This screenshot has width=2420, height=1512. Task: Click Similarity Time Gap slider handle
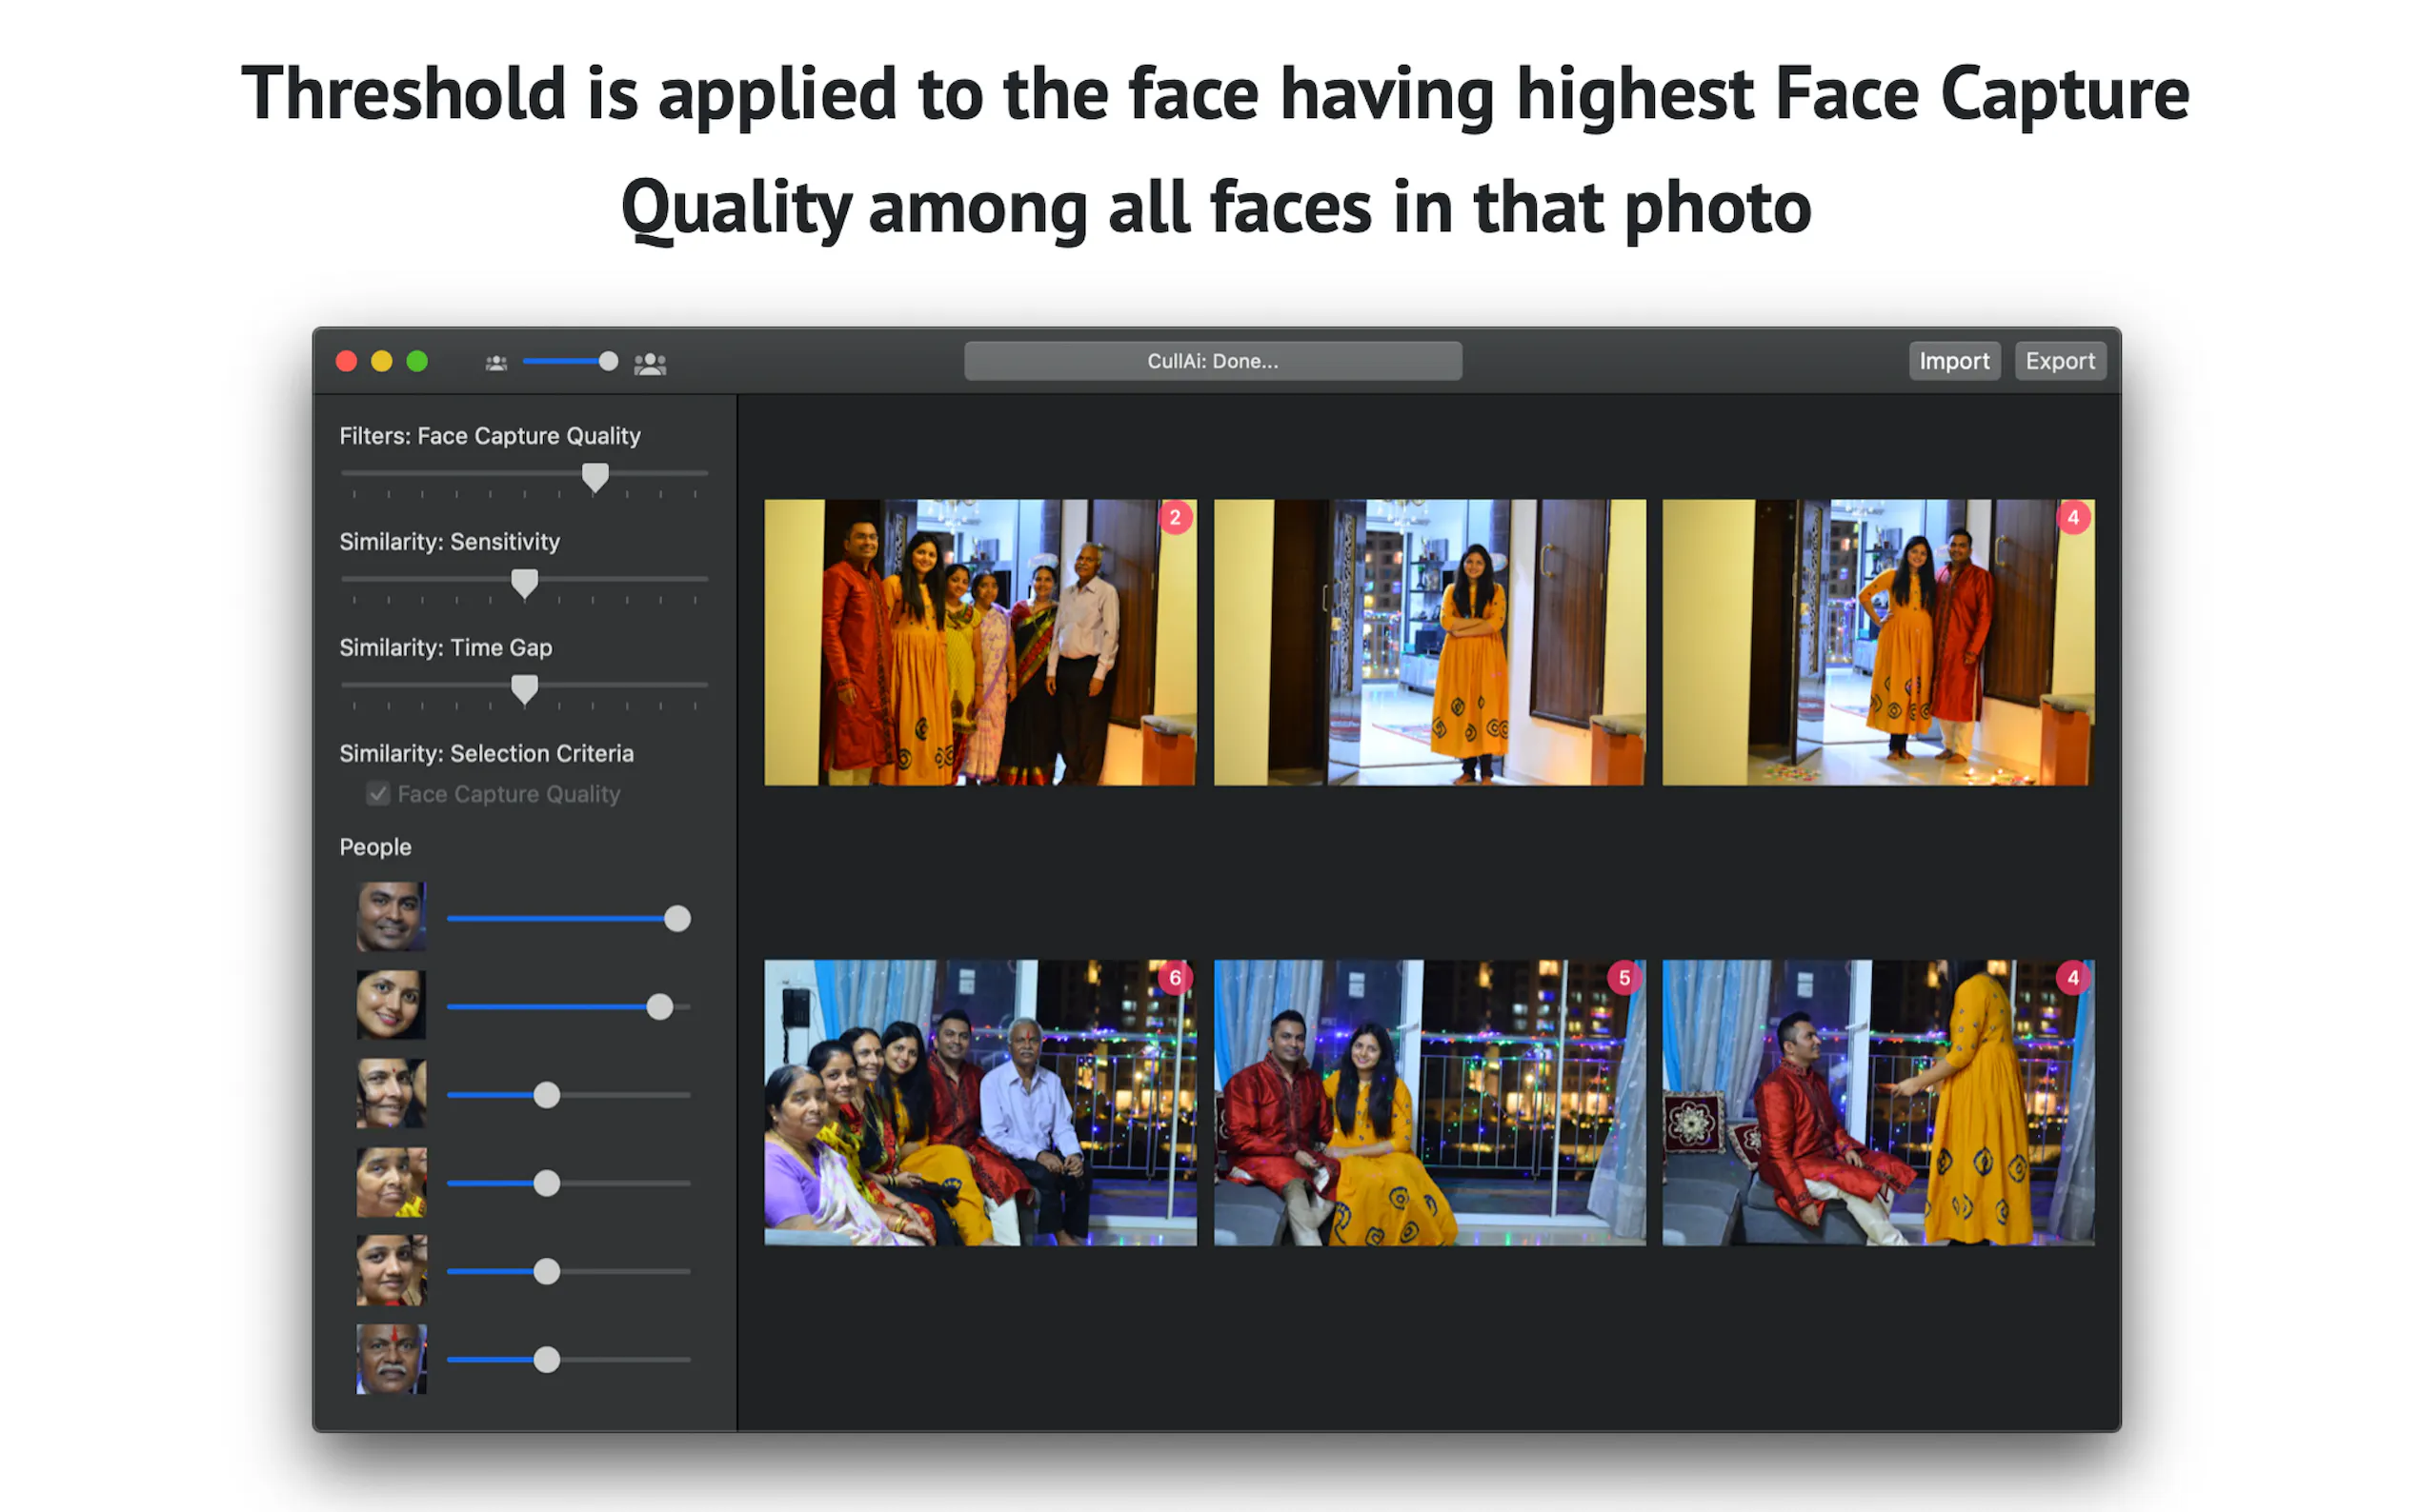524,689
